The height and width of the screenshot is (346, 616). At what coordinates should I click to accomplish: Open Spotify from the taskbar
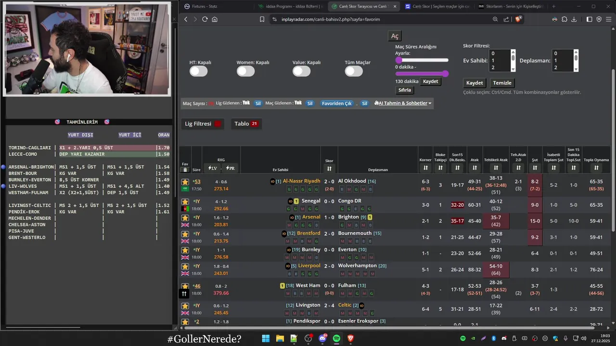[336, 338]
